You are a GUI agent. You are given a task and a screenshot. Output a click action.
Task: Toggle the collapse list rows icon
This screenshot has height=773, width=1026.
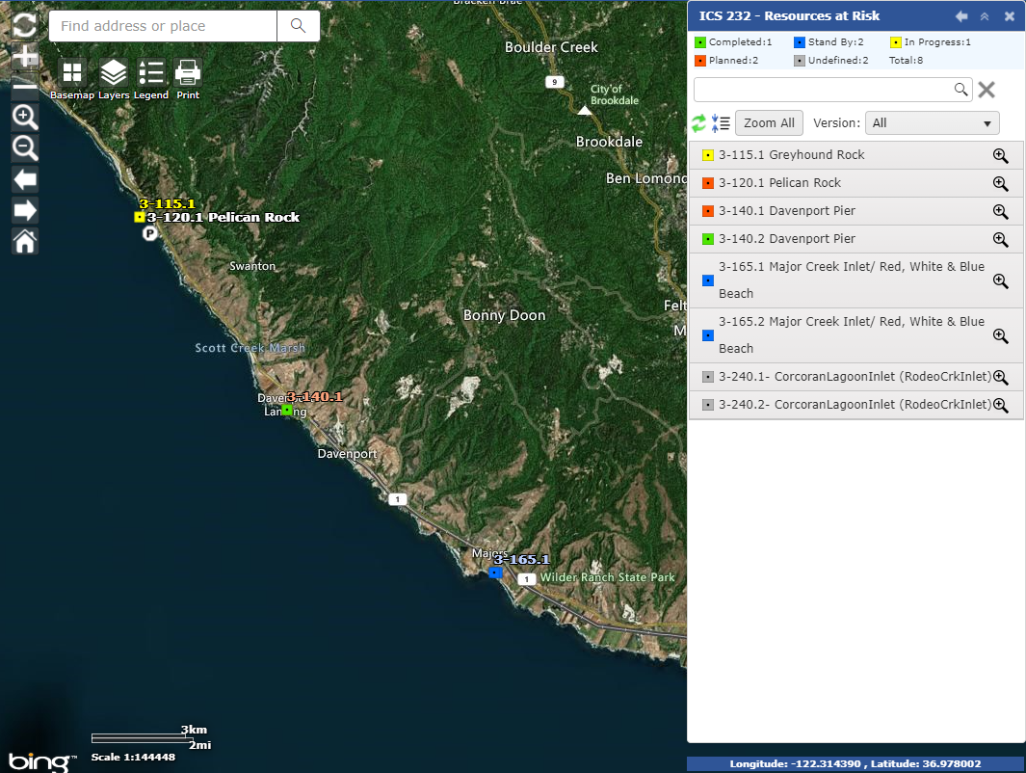[x=721, y=123]
